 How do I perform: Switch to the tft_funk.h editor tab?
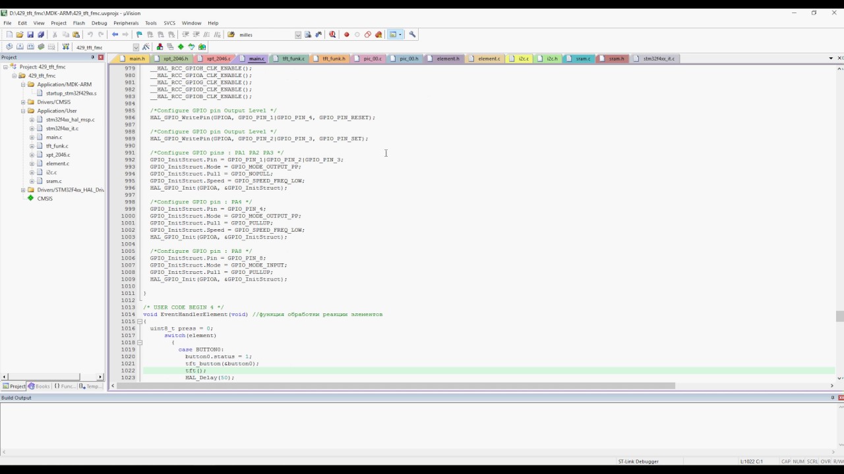[x=330, y=59]
